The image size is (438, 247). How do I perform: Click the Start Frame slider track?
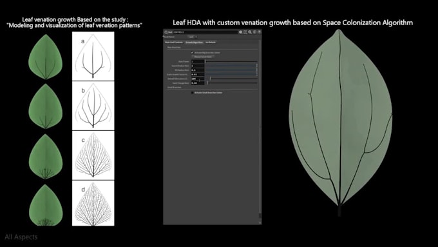click(x=231, y=61)
